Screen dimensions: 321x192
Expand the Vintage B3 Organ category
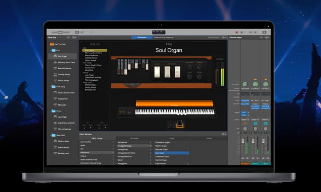pos(135,146)
